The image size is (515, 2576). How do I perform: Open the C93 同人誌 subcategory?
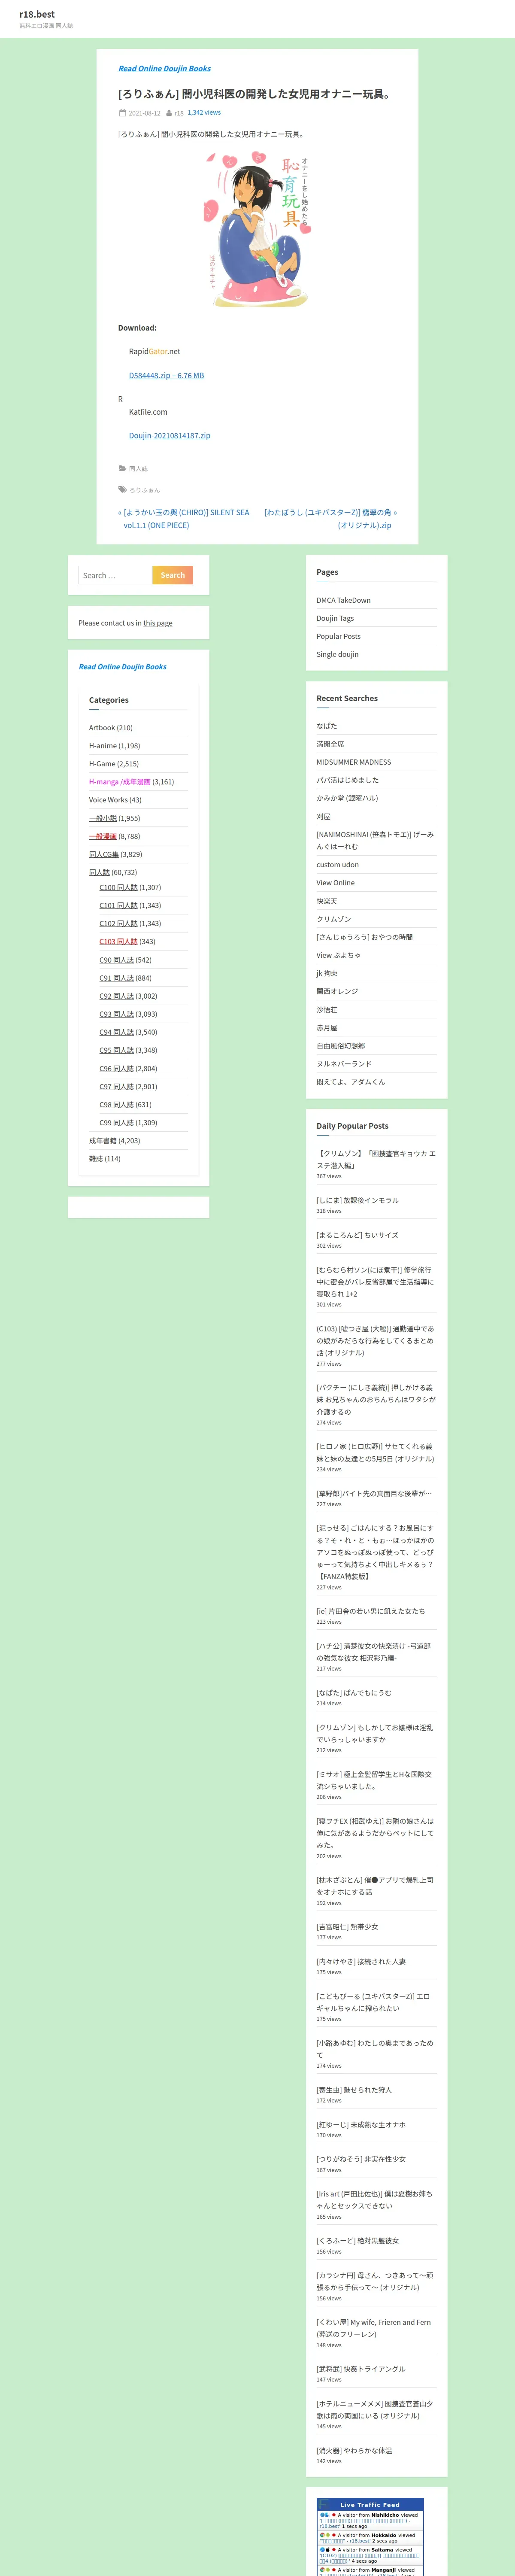click(116, 1014)
